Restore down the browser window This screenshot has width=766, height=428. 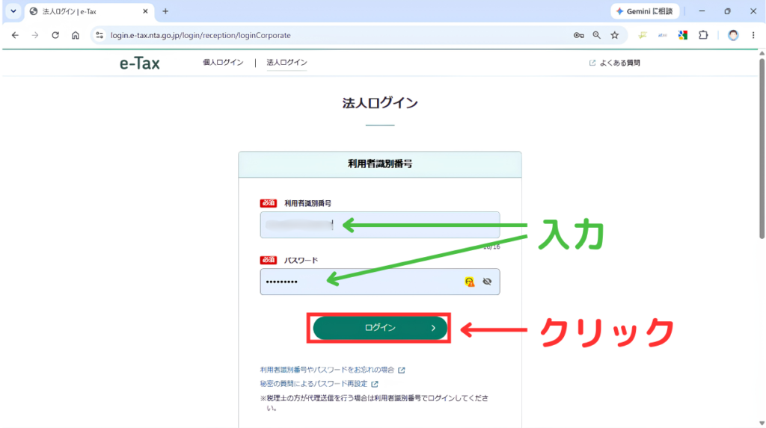pyautogui.click(x=727, y=11)
